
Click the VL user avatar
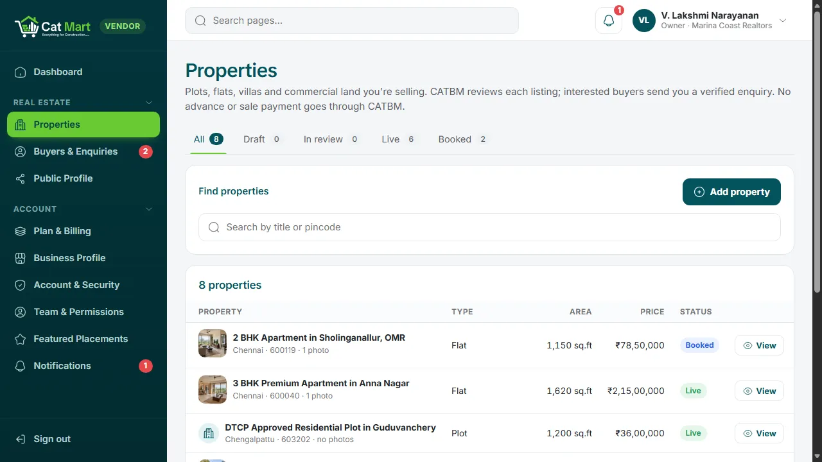pyautogui.click(x=644, y=21)
